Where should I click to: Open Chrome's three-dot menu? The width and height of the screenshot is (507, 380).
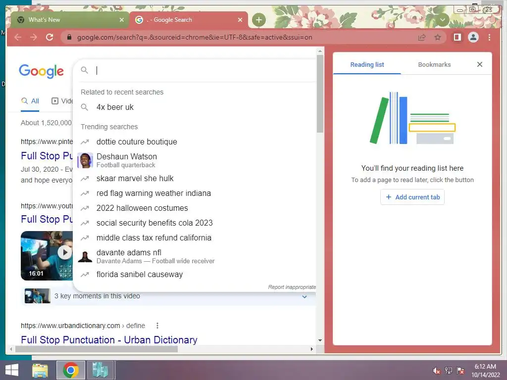(x=489, y=38)
